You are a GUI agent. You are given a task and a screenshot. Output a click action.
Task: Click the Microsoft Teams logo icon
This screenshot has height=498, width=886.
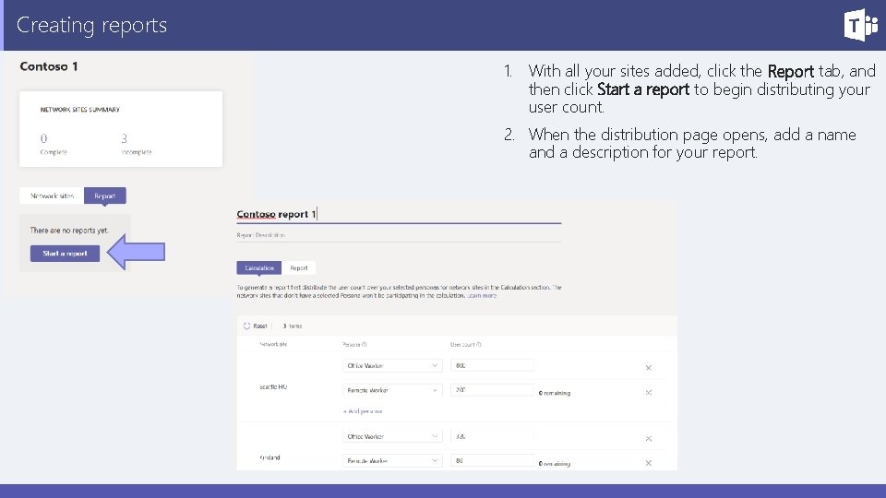[x=861, y=25]
